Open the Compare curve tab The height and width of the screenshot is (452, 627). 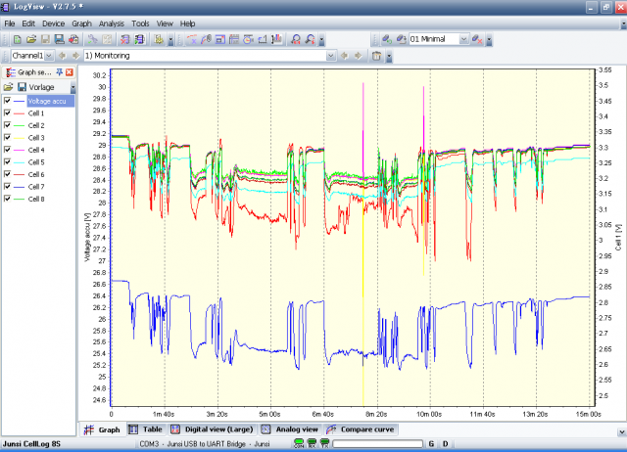[x=361, y=429]
